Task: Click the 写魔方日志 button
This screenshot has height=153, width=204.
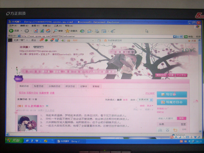Action: click(x=172, y=102)
